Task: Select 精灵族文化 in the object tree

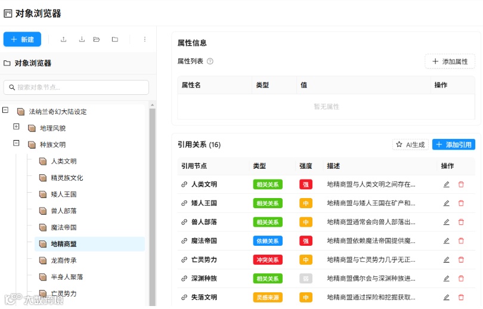Action: tap(67, 178)
